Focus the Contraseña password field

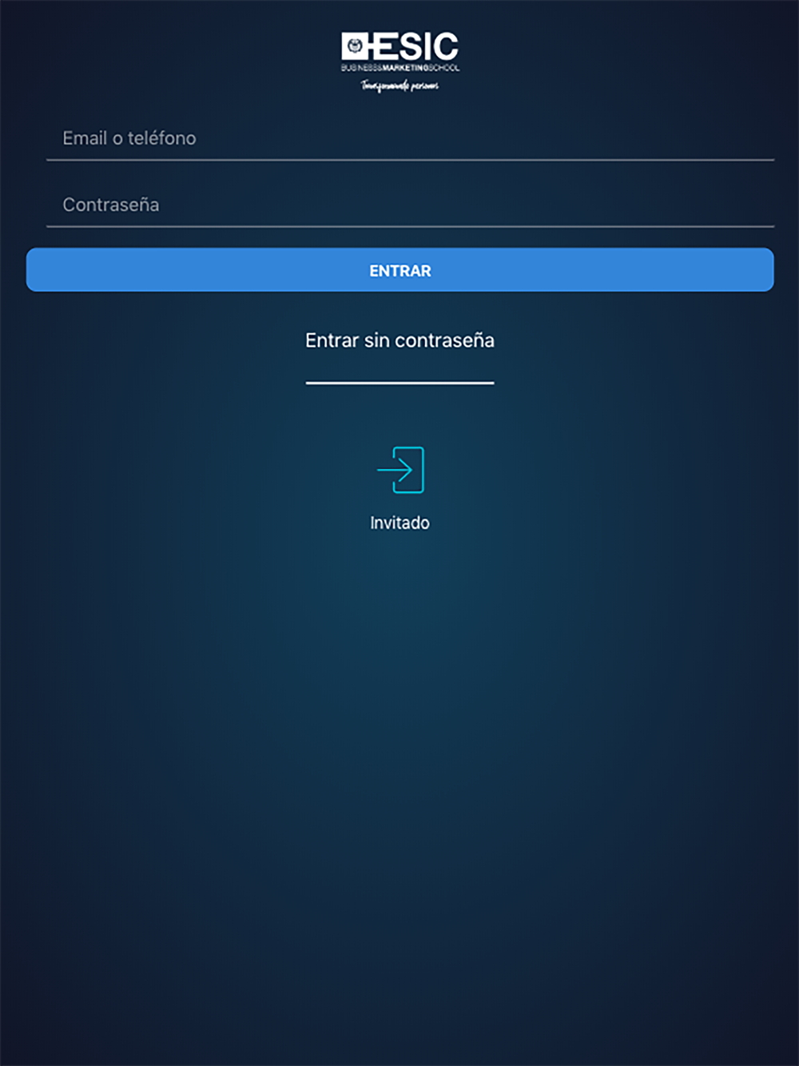tap(411, 205)
